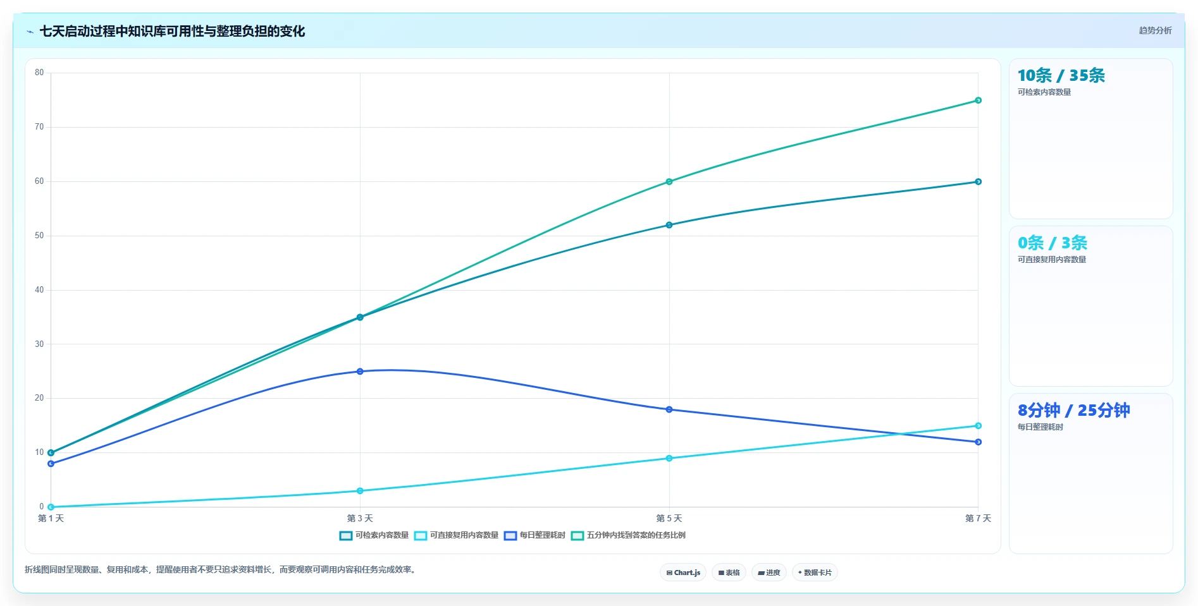This screenshot has width=1198, height=606.
Task: Select the 五分钟内找到答案 point at 第 7 天
Action: click(978, 100)
